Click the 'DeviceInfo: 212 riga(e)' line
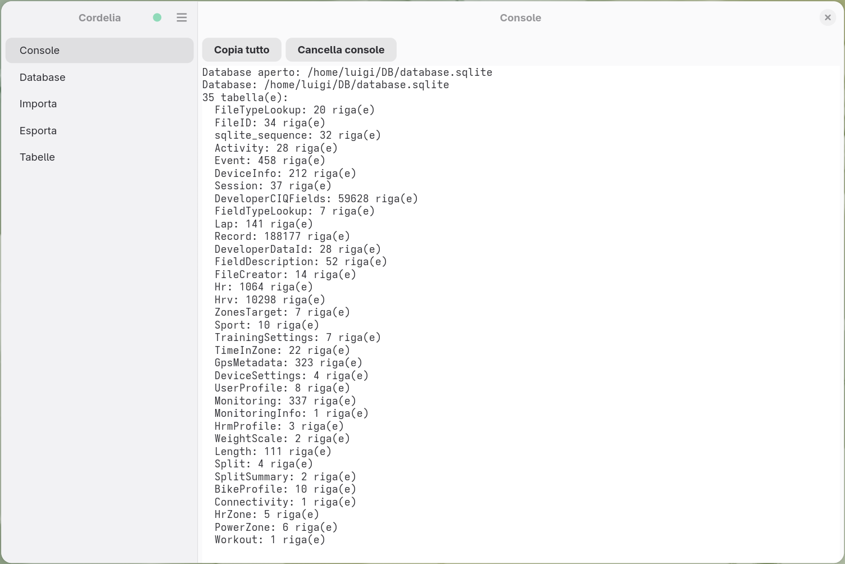This screenshot has width=845, height=564. tap(285, 174)
